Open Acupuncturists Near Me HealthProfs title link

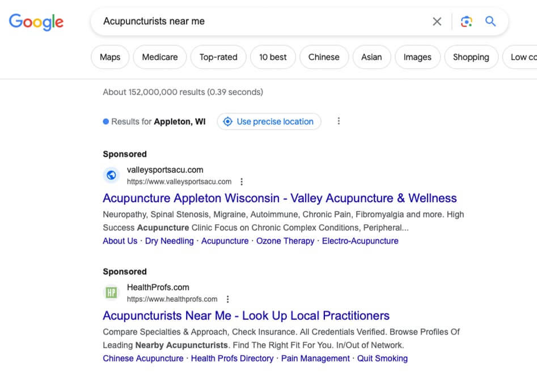[x=246, y=315]
